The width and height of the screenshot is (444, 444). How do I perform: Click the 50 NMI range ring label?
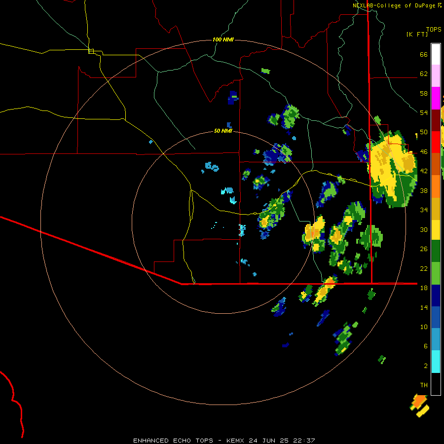click(x=223, y=131)
